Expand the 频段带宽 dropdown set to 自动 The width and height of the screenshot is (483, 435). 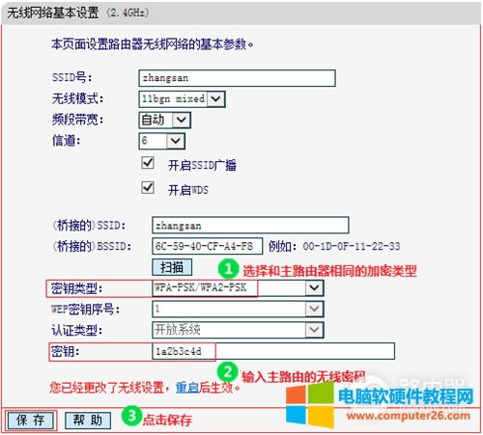[x=164, y=120]
